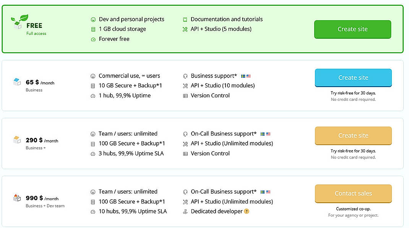
Task: Click Version Control icon in the 290 $ plan
Action: click(x=185, y=154)
